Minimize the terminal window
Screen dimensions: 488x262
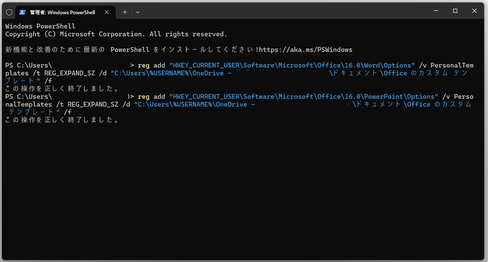point(436,11)
